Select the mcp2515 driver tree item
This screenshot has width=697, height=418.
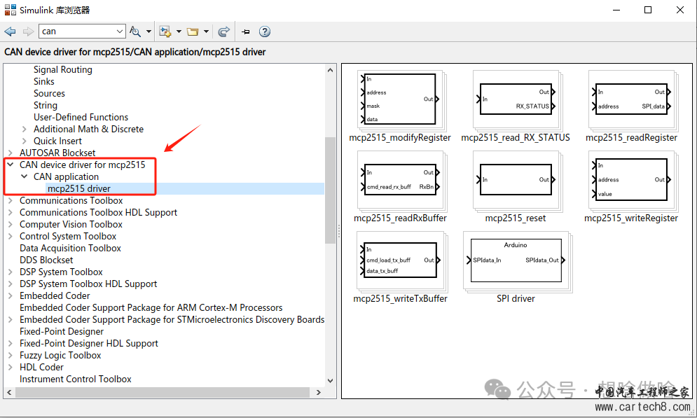pos(79,188)
